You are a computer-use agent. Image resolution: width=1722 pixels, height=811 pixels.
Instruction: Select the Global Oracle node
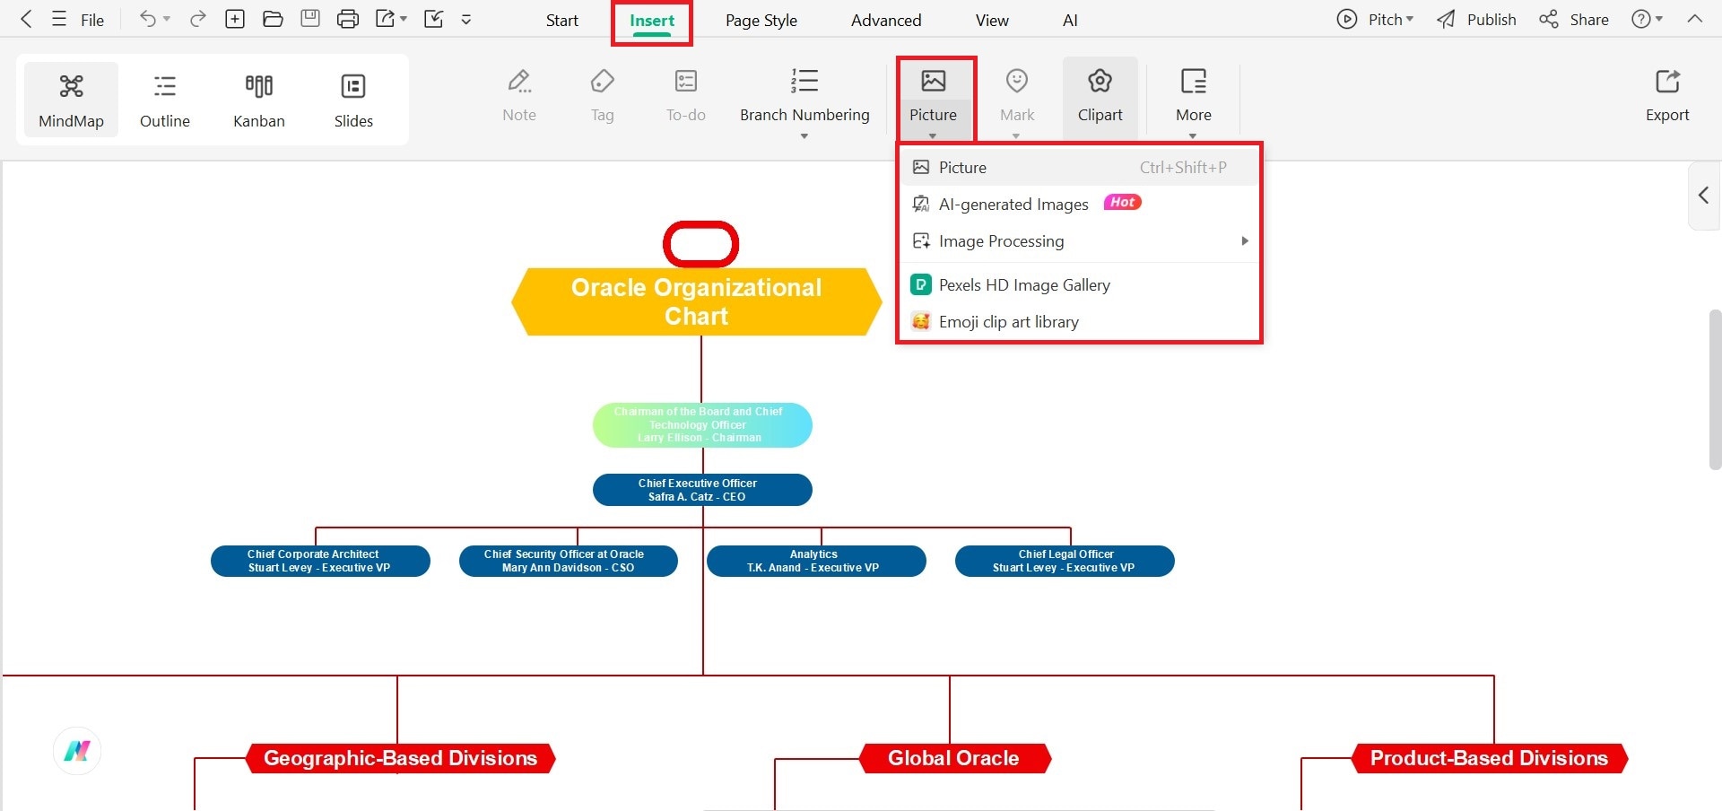point(954,758)
